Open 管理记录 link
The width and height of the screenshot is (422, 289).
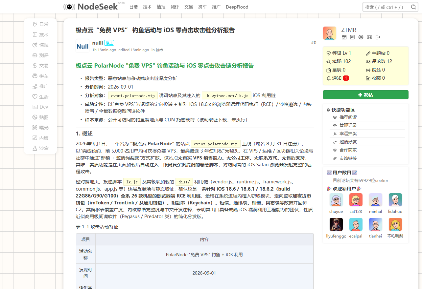[x=348, y=125]
